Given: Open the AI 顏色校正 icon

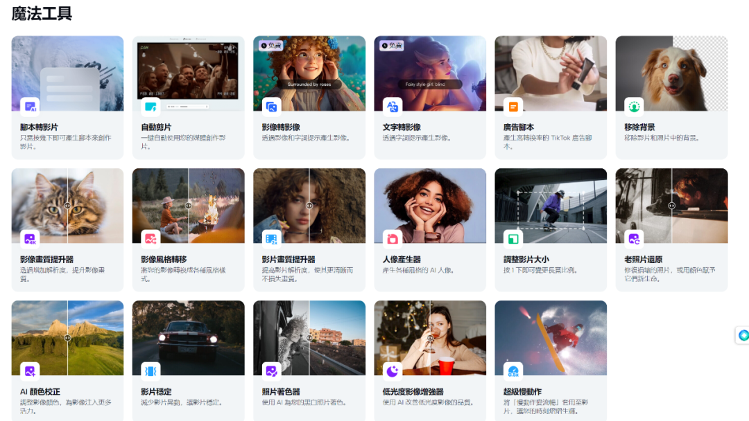Looking at the screenshot, I should (x=30, y=370).
